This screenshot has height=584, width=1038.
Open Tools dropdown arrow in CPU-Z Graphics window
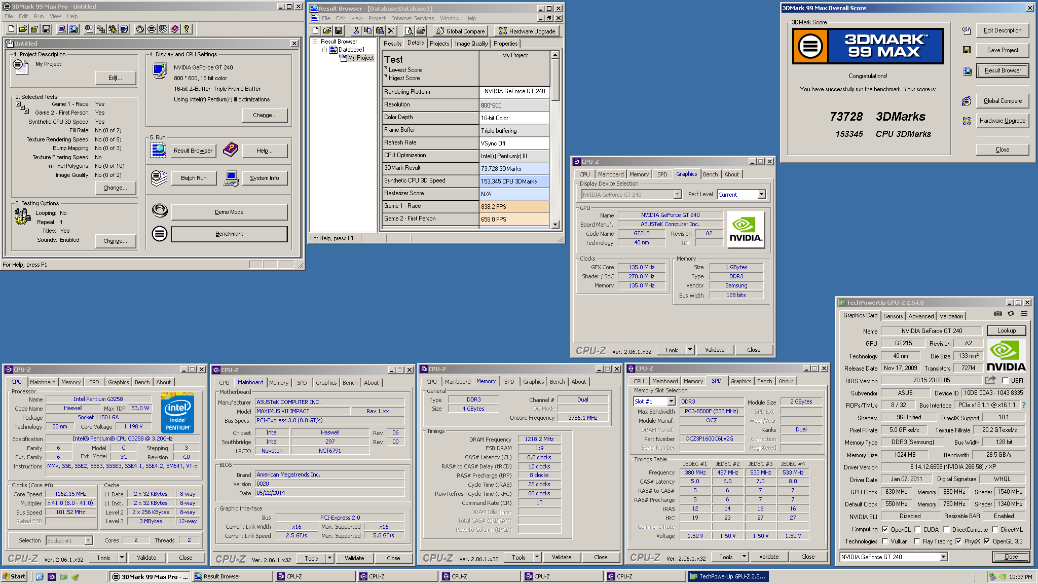click(690, 350)
